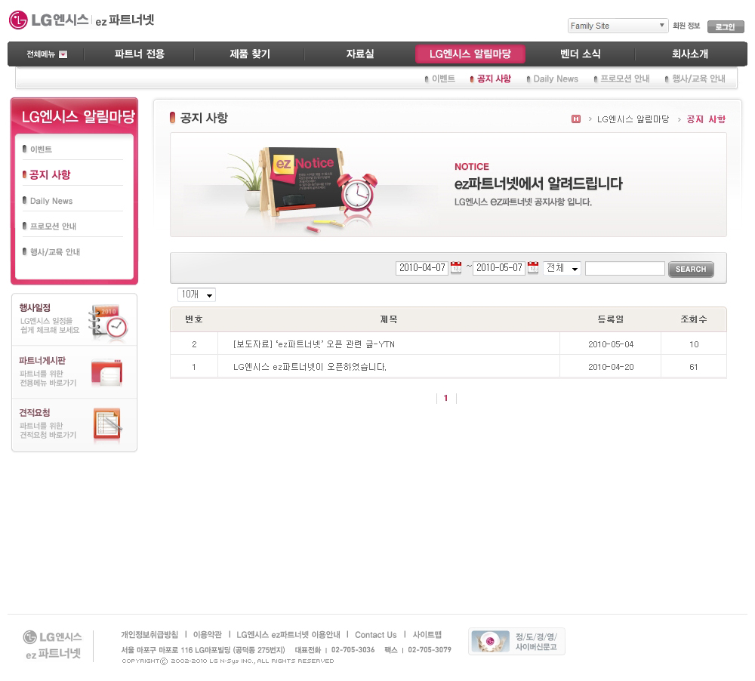Open the 전체 search category dropdown
The image size is (755, 681).
click(x=562, y=269)
